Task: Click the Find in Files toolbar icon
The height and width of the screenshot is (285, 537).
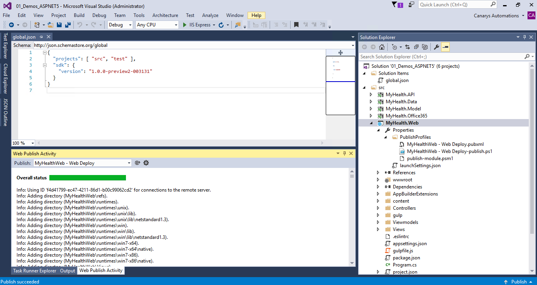Action: 238,25
